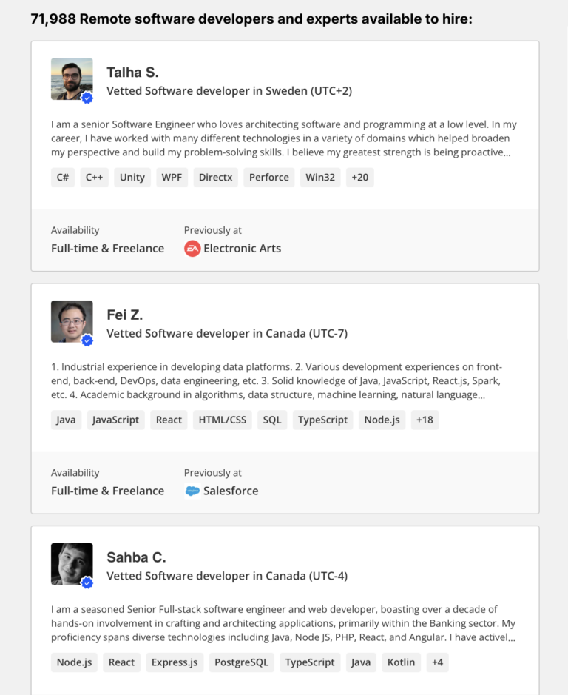
Task: Open Talha S.'s profile name link
Action: point(132,72)
